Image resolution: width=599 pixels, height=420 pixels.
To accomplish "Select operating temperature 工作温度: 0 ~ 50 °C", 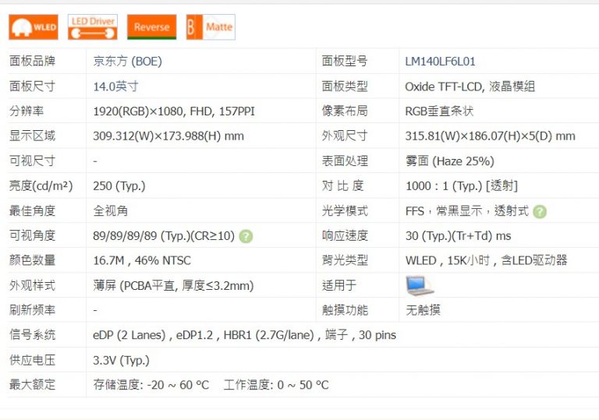I will point(276,385).
